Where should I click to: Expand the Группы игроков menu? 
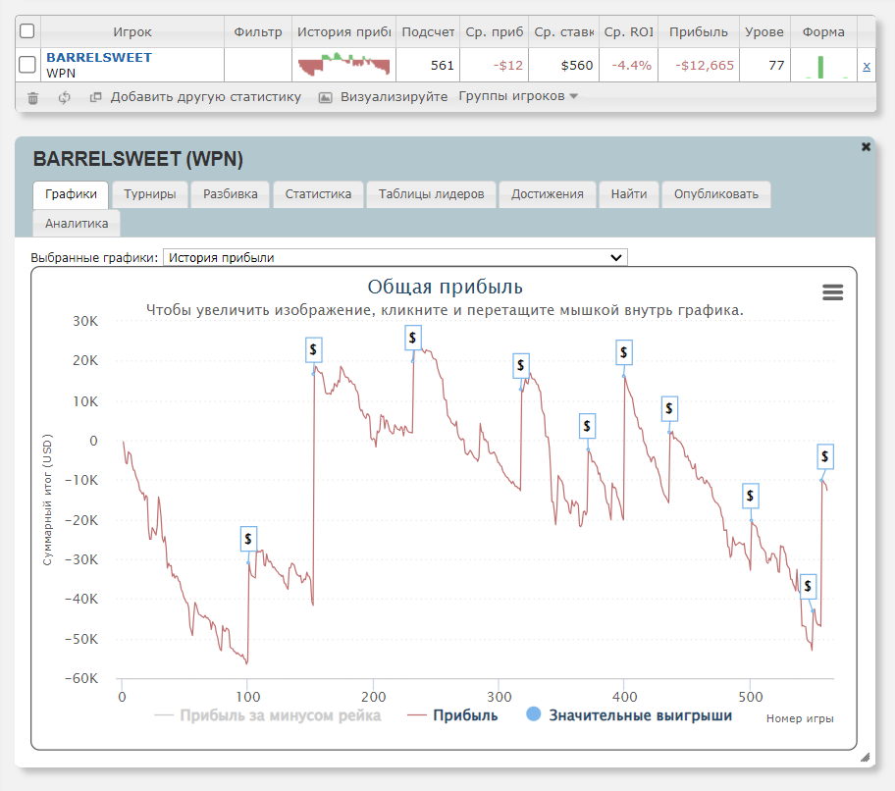518,96
